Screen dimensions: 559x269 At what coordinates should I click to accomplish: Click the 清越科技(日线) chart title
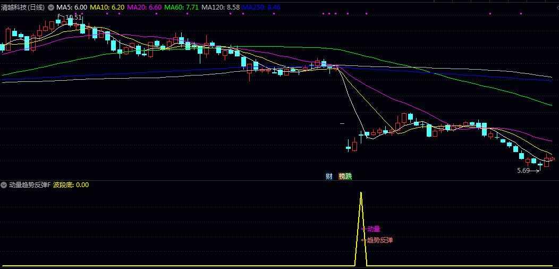coord(23,7)
